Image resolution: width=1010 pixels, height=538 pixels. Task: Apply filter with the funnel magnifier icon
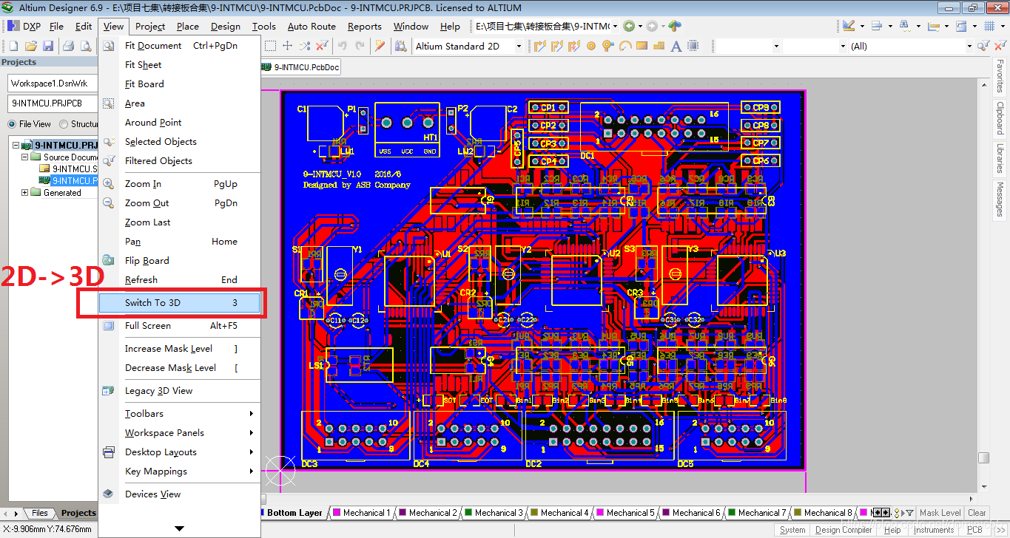[983, 46]
